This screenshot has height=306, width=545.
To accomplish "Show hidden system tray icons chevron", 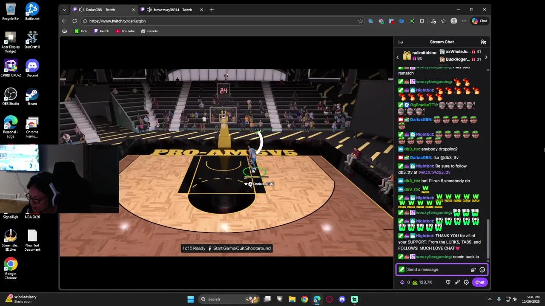I will [490, 299].
